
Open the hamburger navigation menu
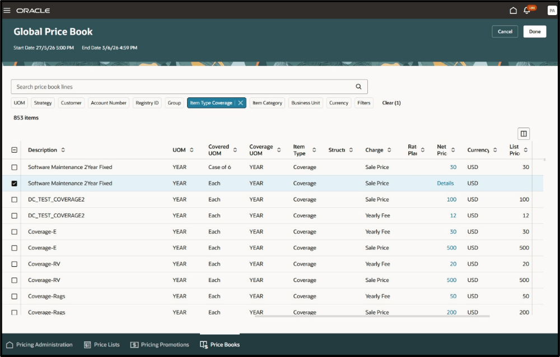(x=7, y=11)
